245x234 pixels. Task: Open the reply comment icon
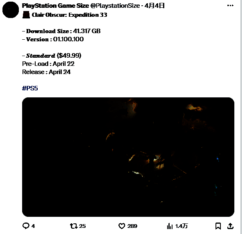26,226
